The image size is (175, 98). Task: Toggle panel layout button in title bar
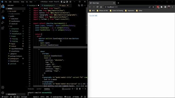[x=64, y=2]
